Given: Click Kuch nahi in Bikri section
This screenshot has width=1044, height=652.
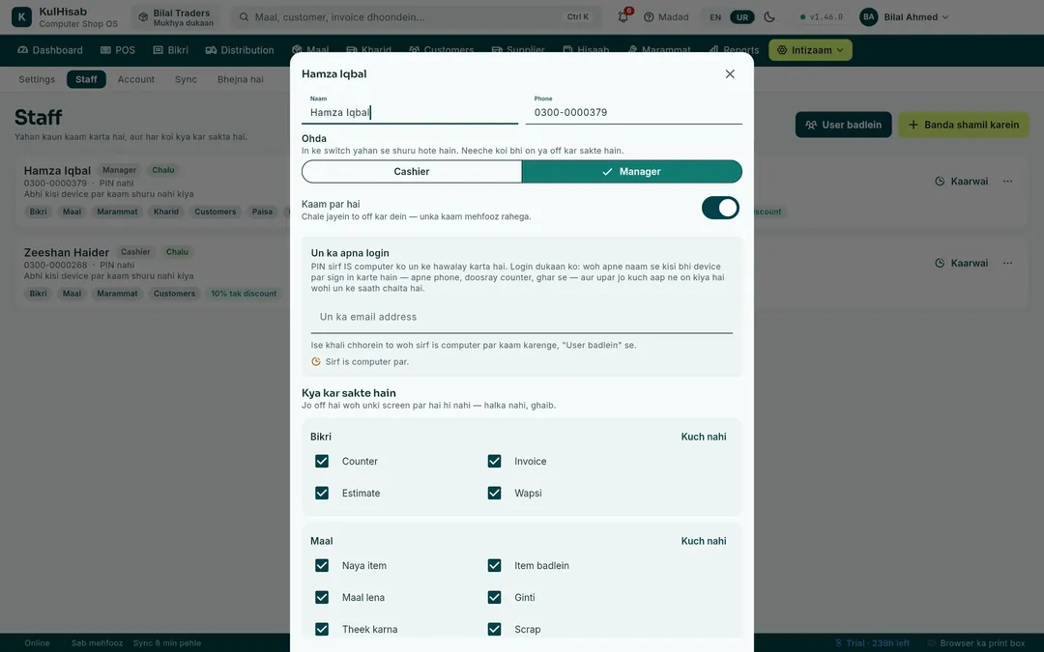Looking at the screenshot, I should point(703,437).
